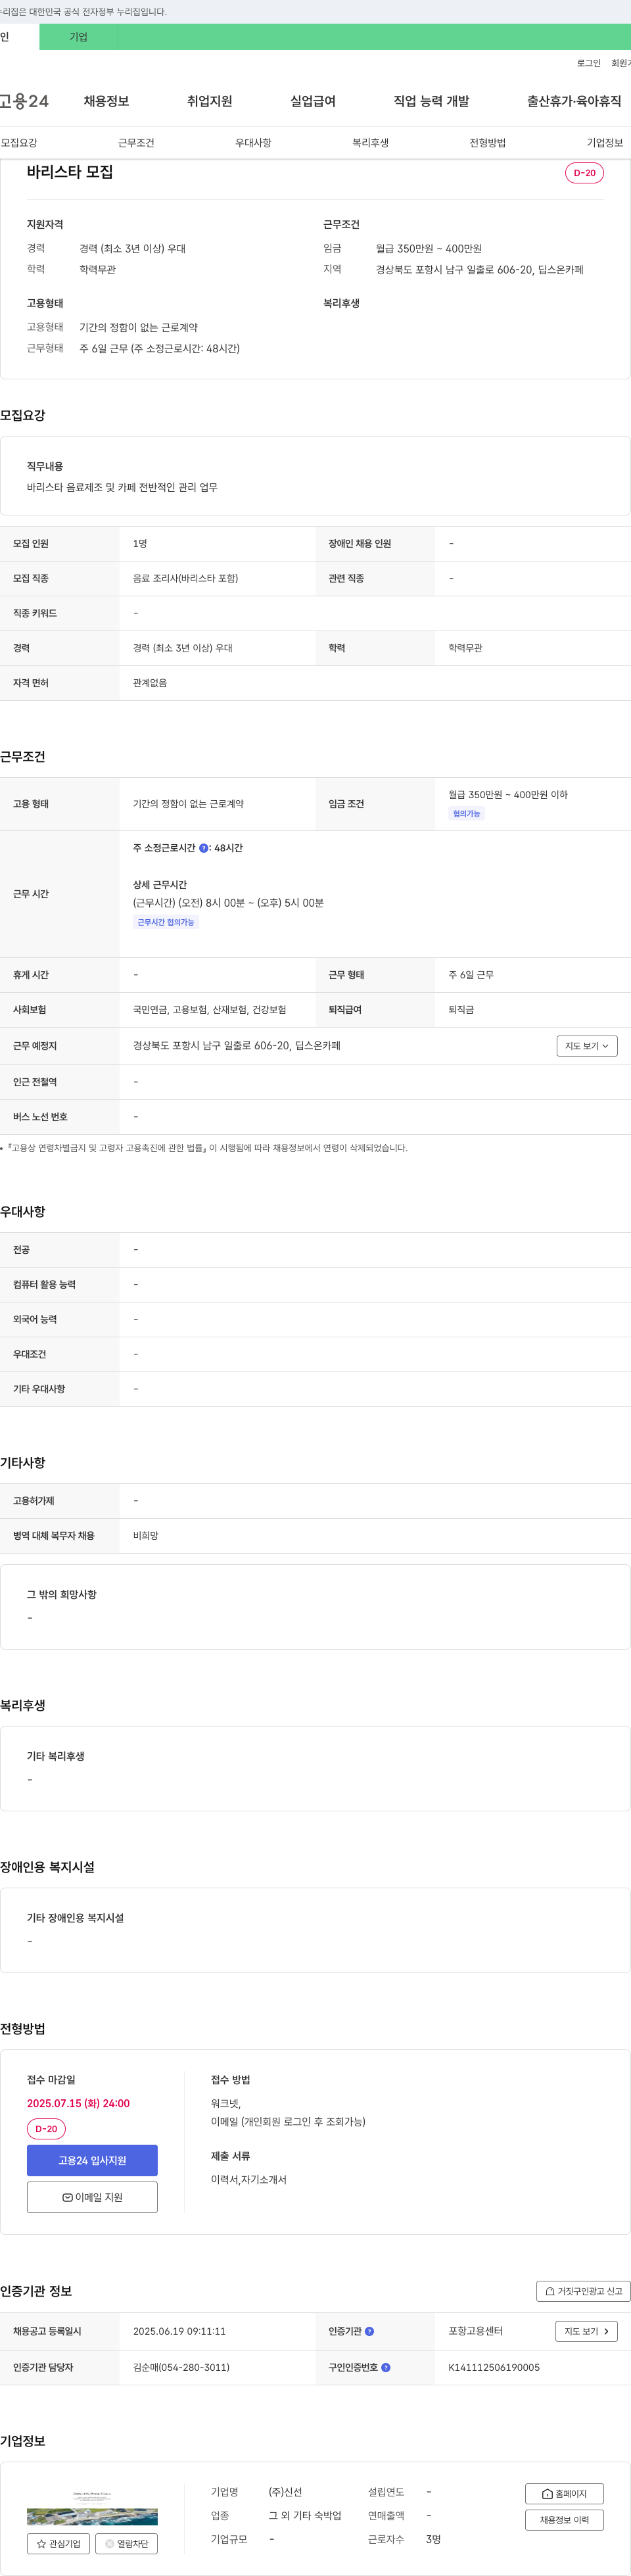The width and height of the screenshot is (631, 2576).
Task: Open 지도 보기 beside 포항고용센터
Action: pyautogui.click(x=586, y=2331)
